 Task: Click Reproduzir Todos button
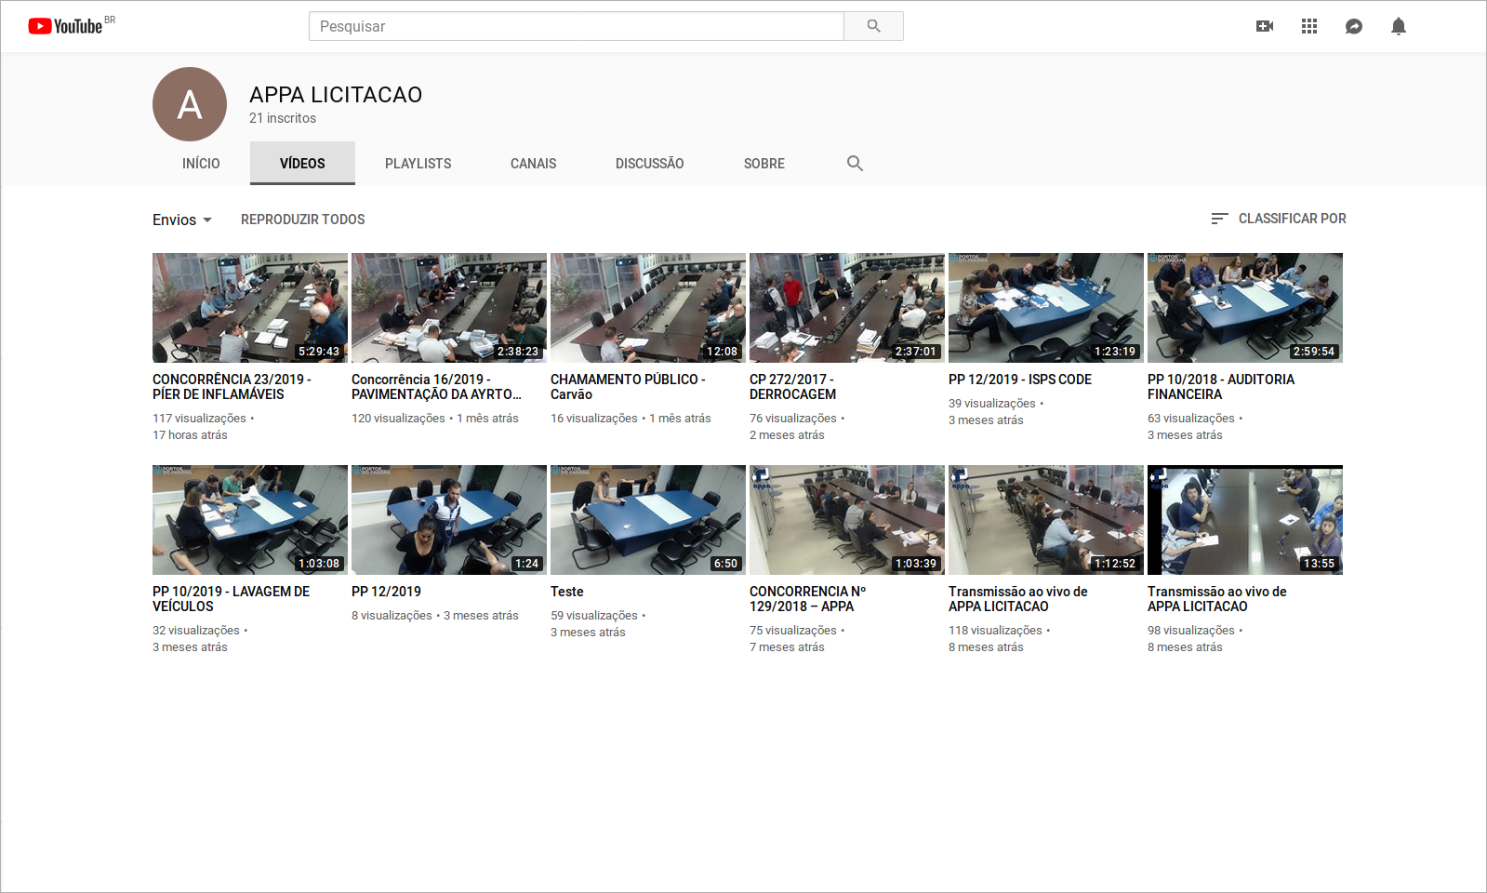[x=302, y=220]
